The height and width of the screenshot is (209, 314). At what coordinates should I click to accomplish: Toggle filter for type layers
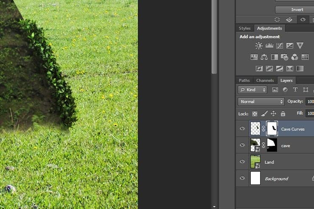tap(295, 89)
